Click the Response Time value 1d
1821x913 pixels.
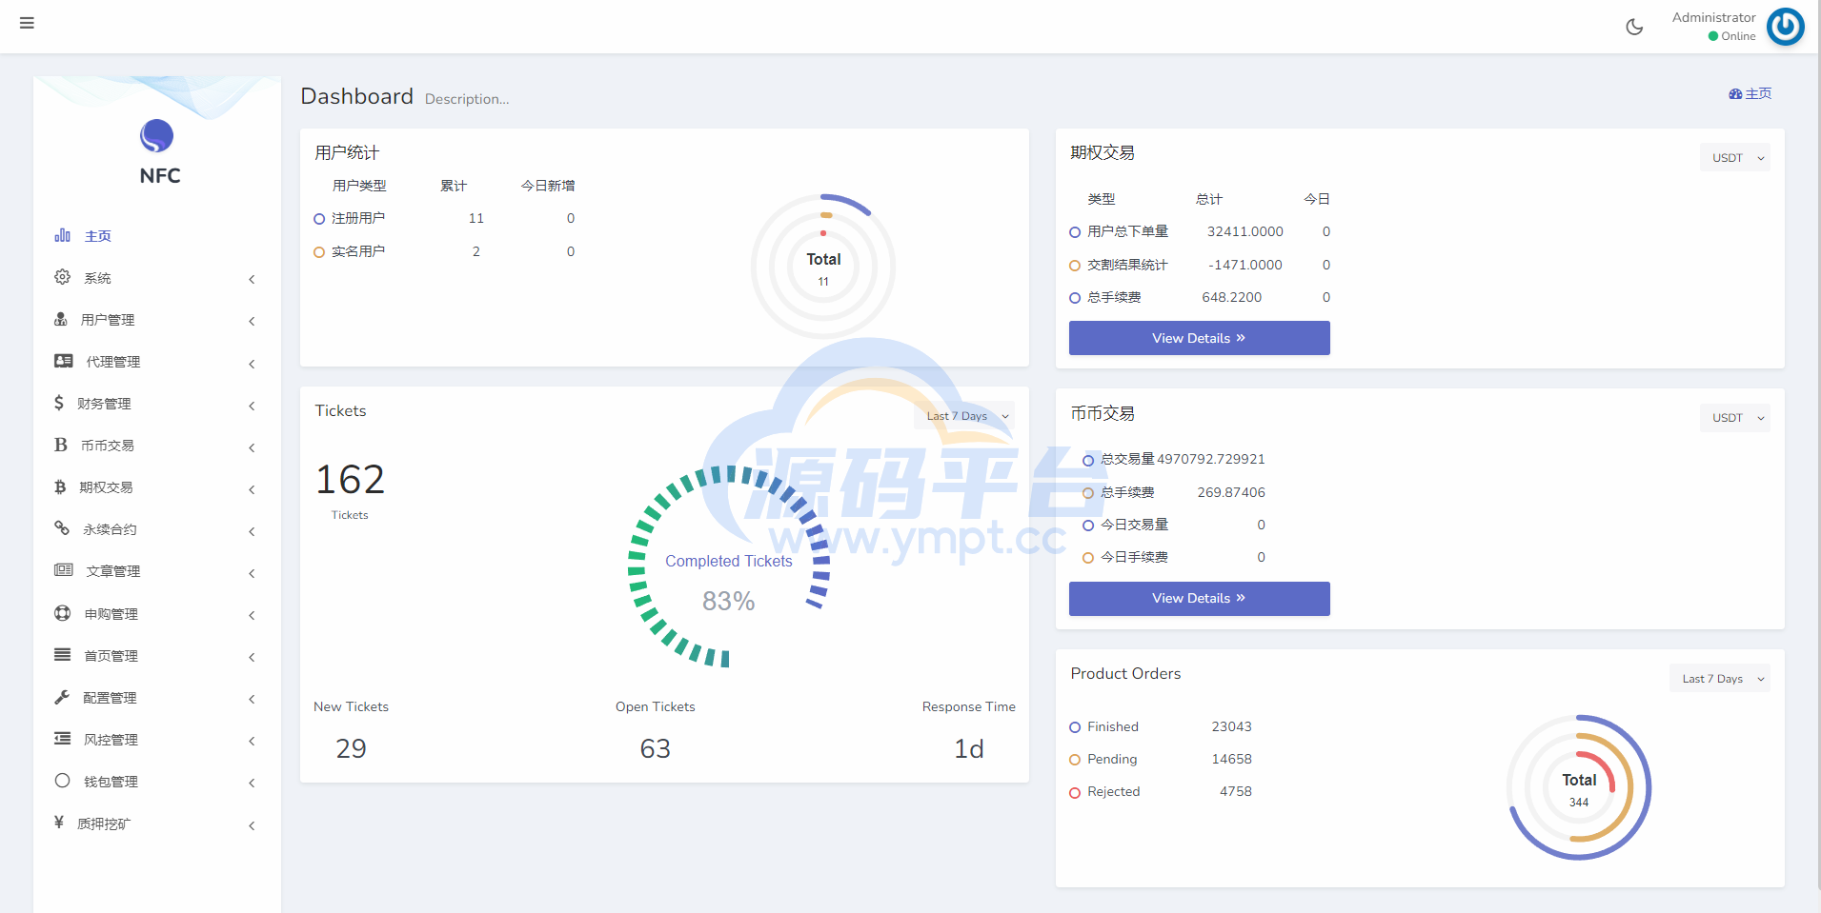click(x=969, y=748)
